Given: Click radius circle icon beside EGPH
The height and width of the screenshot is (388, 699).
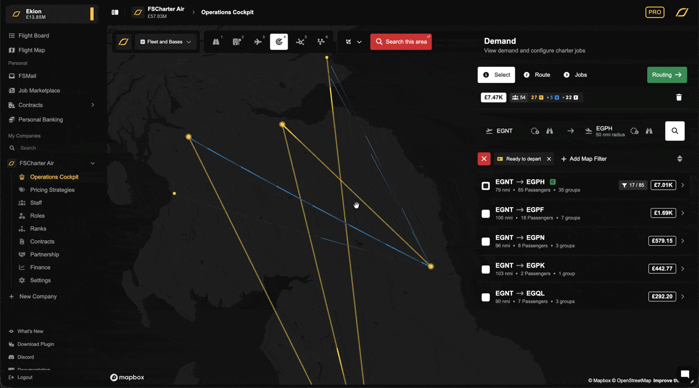Looking at the screenshot, I should [634, 131].
